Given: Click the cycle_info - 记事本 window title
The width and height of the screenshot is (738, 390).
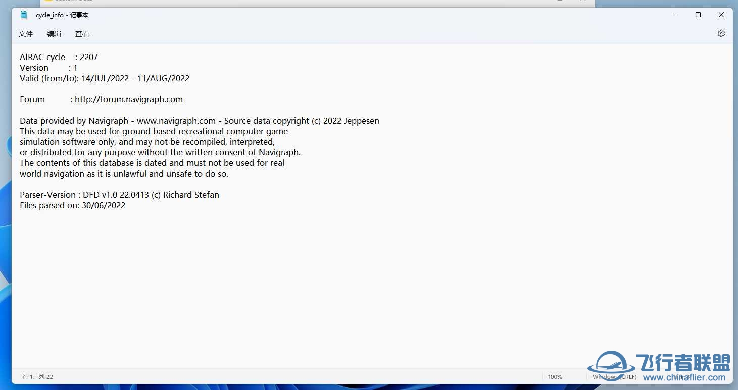Looking at the screenshot, I should tap(62, 15).
